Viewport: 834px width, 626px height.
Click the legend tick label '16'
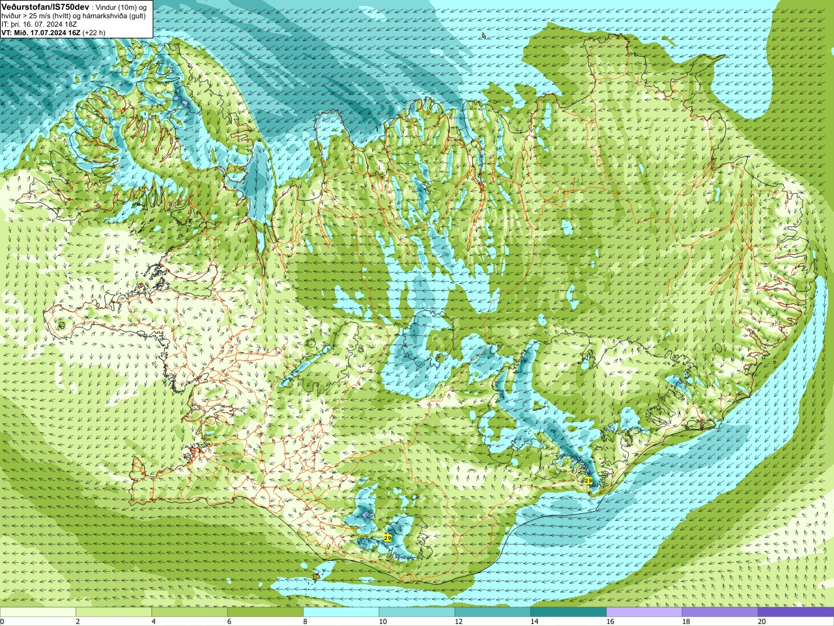pos(610,621)
